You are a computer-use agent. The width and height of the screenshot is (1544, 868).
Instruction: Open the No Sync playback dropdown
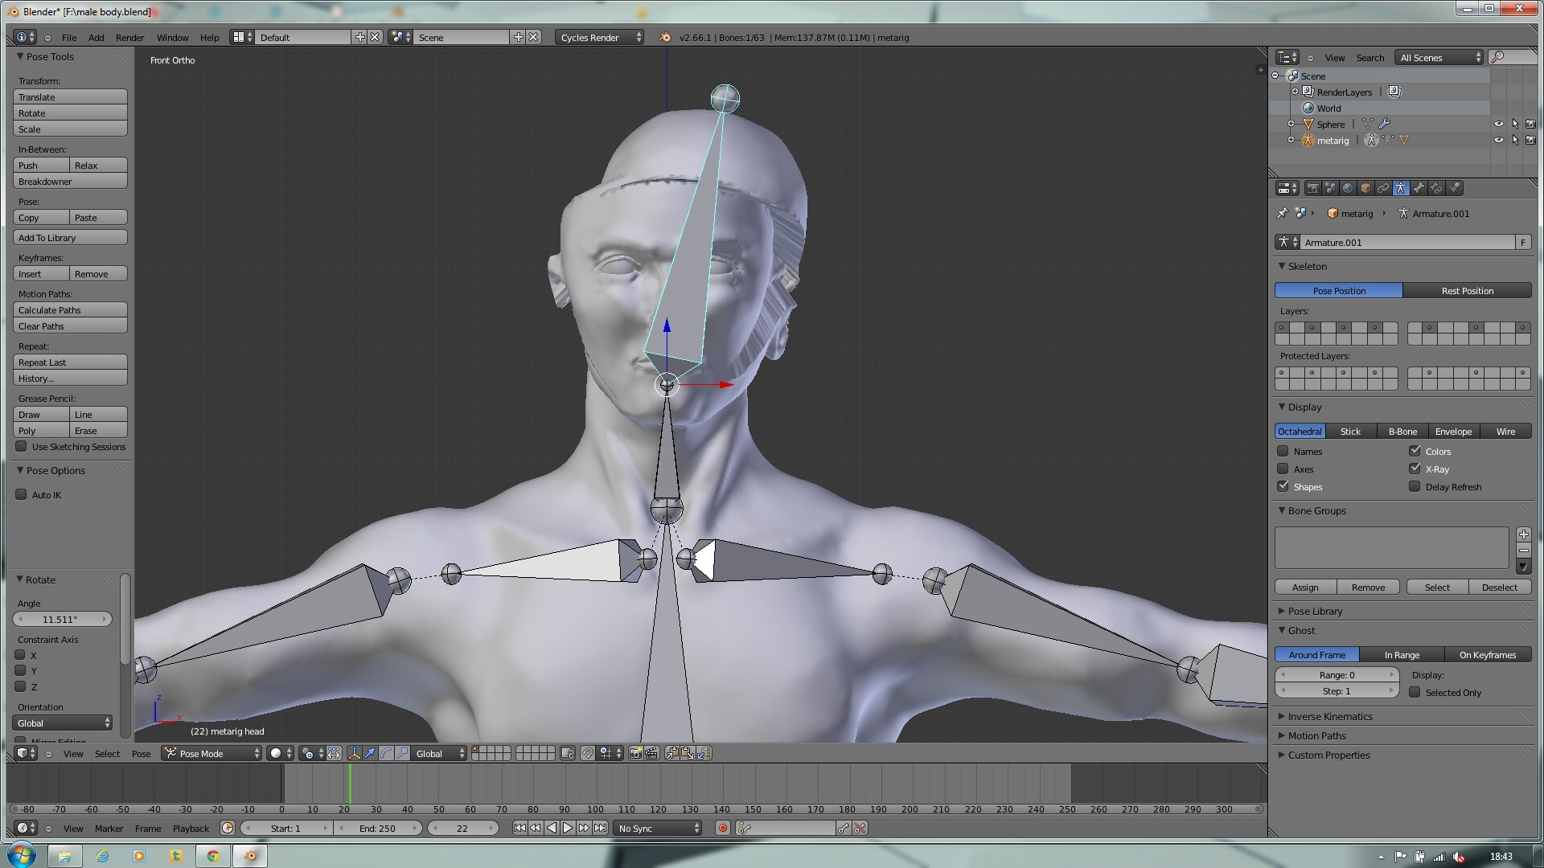[658, 828]
